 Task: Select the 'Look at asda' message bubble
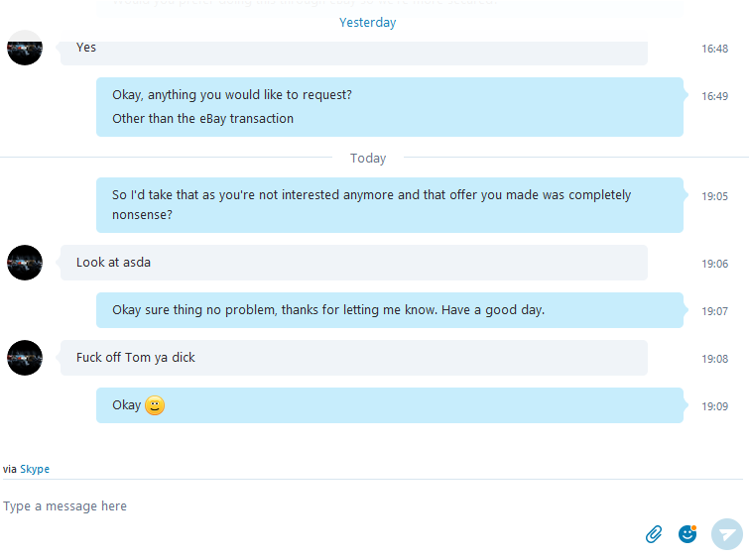(x=354, y=263)
